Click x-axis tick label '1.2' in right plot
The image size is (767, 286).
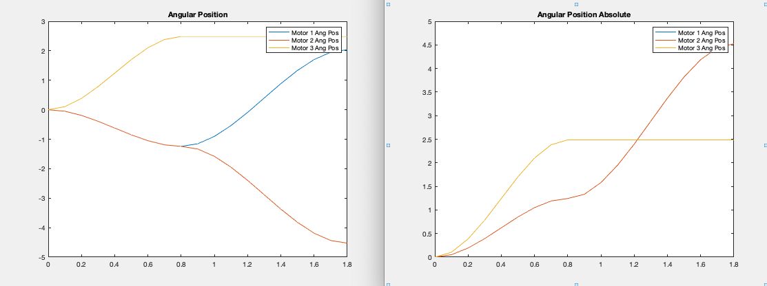pyautogui.click(x=634, y=263)
